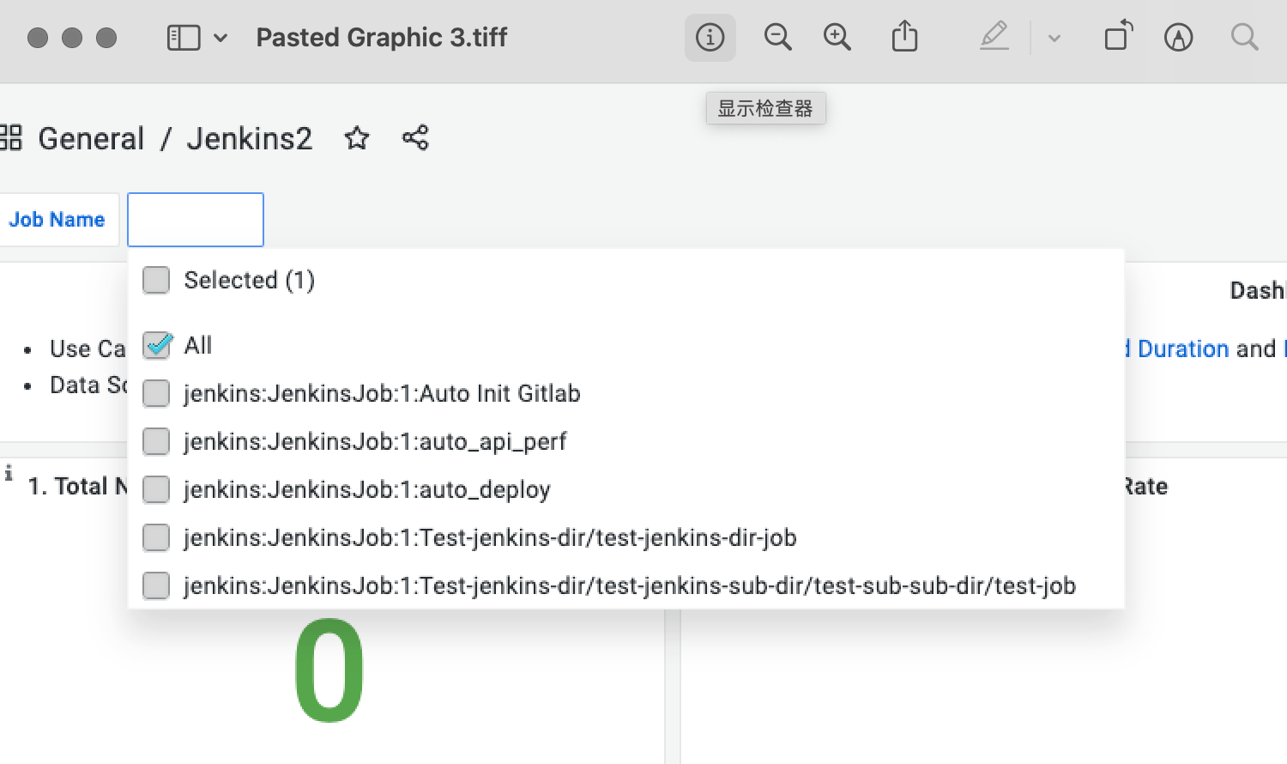Screen dimensions: 1287x764
Task: Check the auto_deploy job option
Action: [x=156, y=489]
